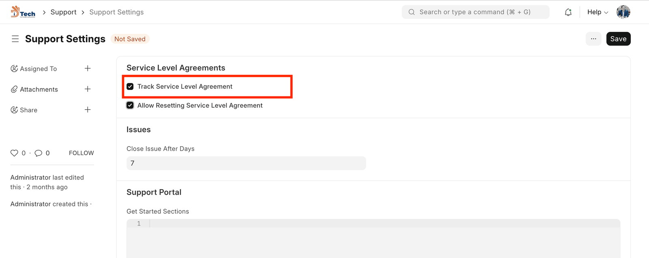Save the Support Settings form

[x=618, y=39]
